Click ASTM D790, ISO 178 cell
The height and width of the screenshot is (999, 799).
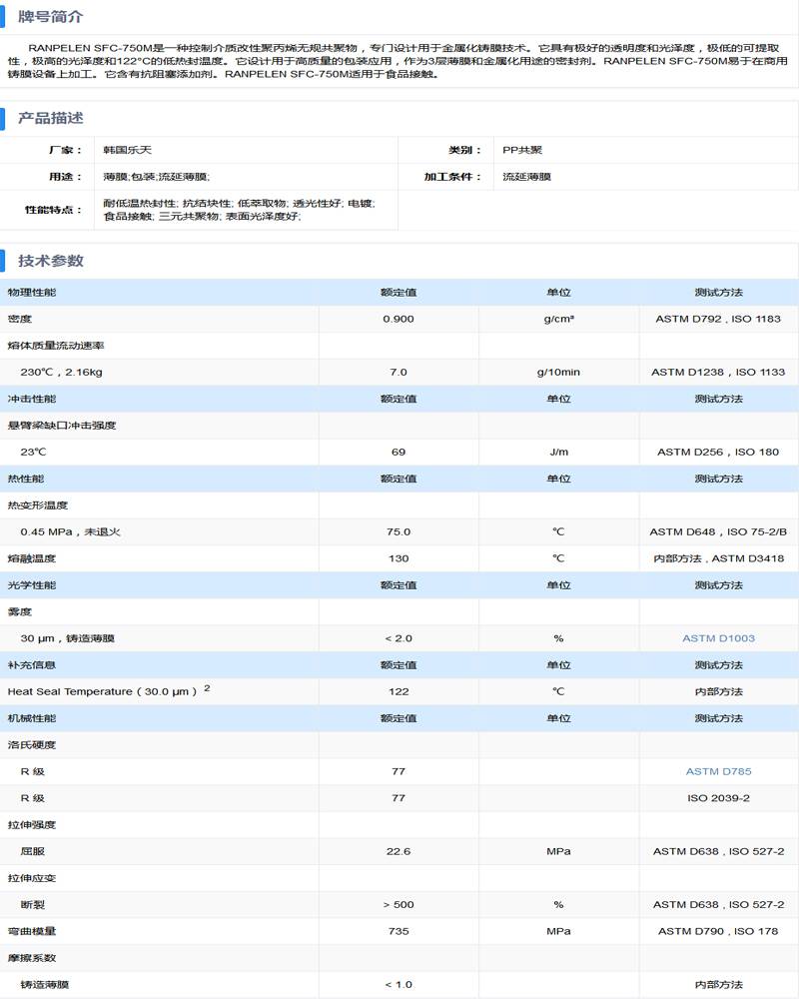[x=718, y=931]
